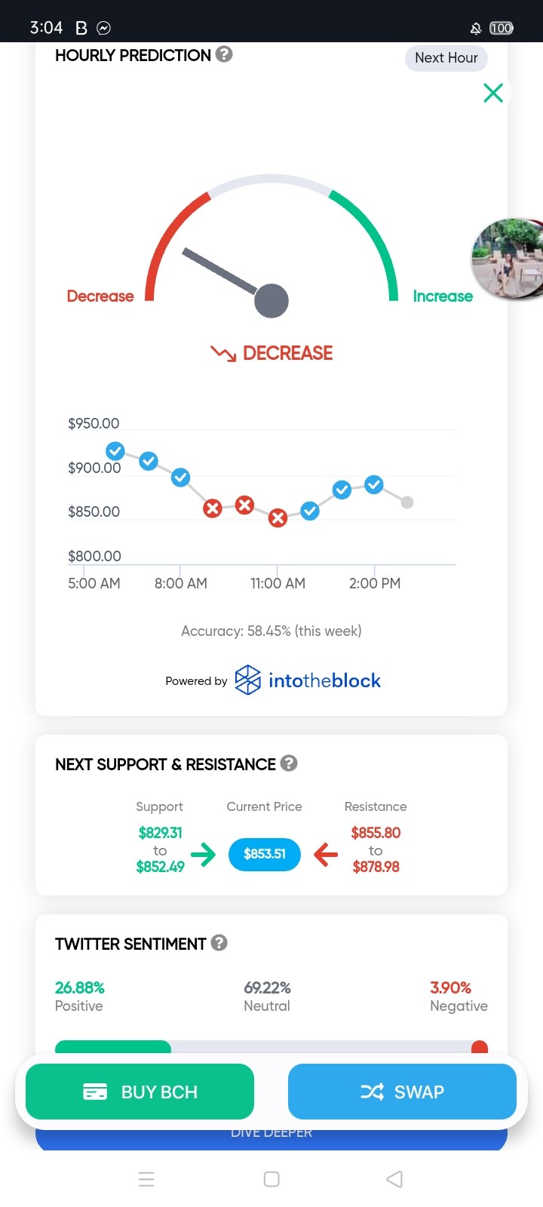Viewport: 543px width, 1207px height.
Task: Tap the current price $853.51 pill
Action: tap(265, 854)
